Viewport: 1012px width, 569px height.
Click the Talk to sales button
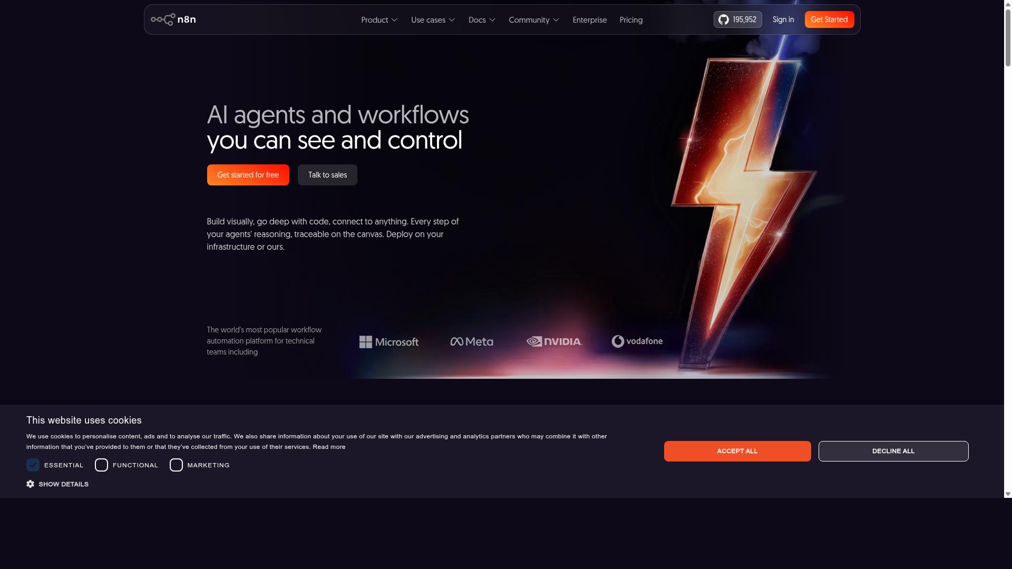[x=327, y=175]
